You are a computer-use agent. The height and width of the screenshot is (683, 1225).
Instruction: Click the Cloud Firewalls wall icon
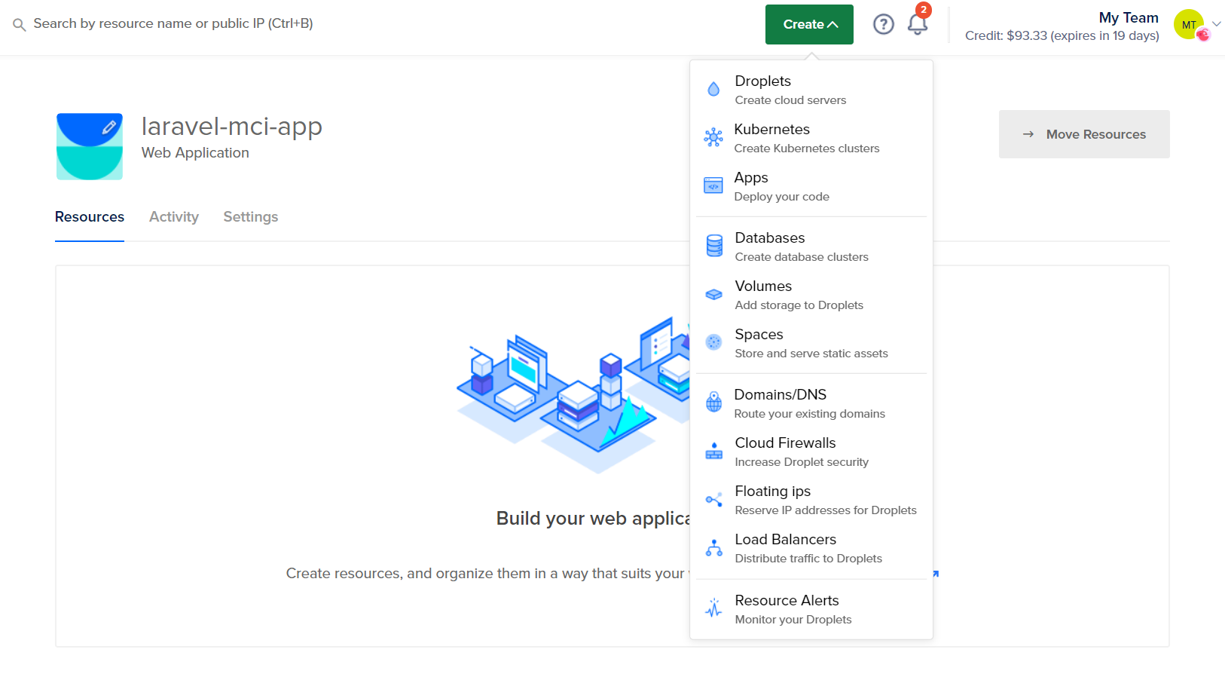pos(713,451)
